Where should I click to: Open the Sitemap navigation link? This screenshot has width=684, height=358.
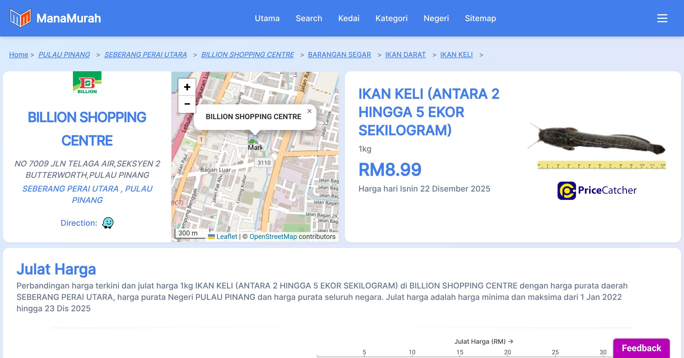point(480,18)
